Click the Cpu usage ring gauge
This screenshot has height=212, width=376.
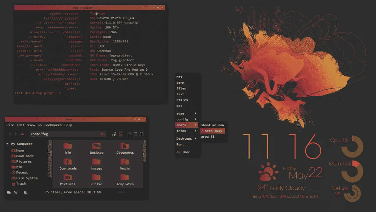coord(352,147)
